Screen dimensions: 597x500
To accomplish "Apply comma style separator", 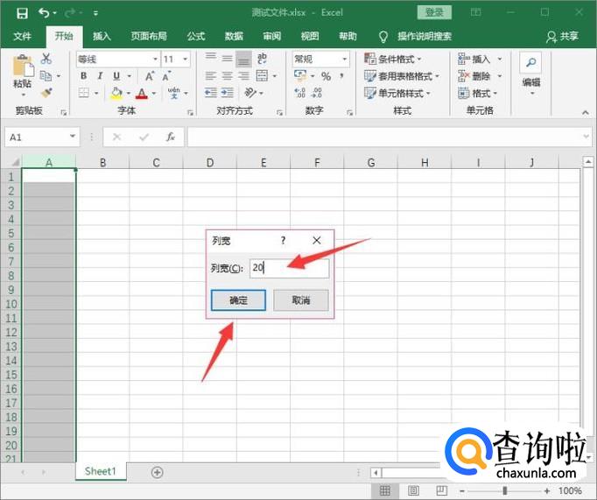I will pos(342,76).
